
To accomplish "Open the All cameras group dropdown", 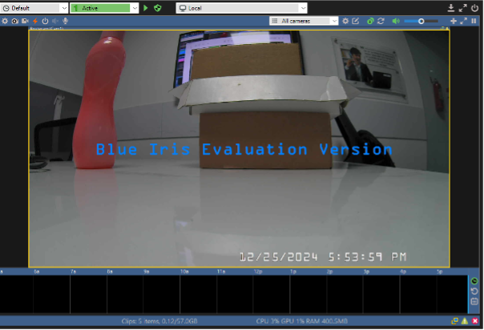I will coord(304,21).
